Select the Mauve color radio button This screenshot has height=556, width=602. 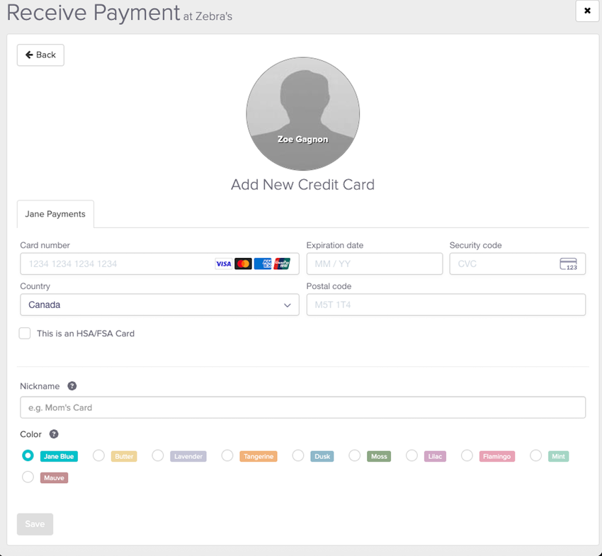tap(28, 477)
